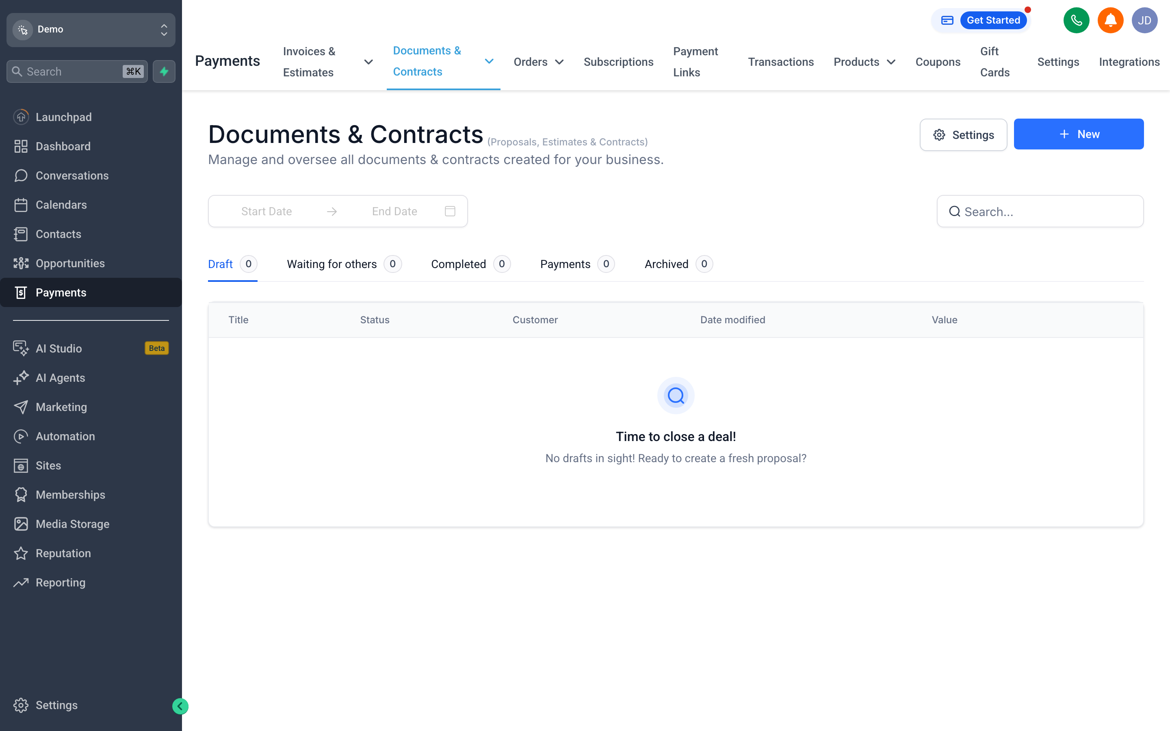Expand Orders dropdown menu
Image resolution: width=1170 pixels, height=731 pixels.
click(x=539, y=62)
